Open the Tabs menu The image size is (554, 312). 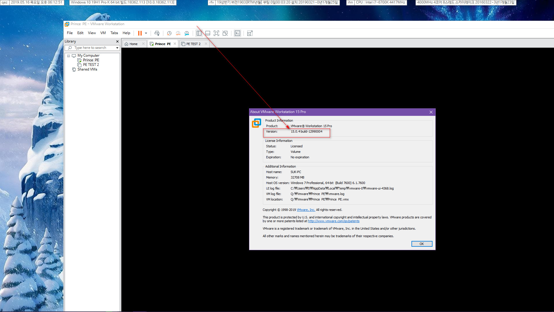coord(114,33)
